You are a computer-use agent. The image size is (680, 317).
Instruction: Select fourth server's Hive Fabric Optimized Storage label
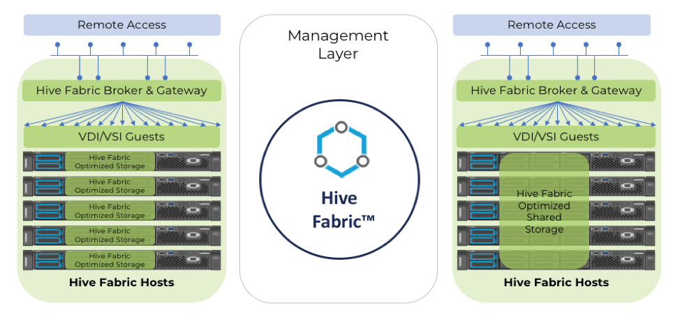coord(110,235)
